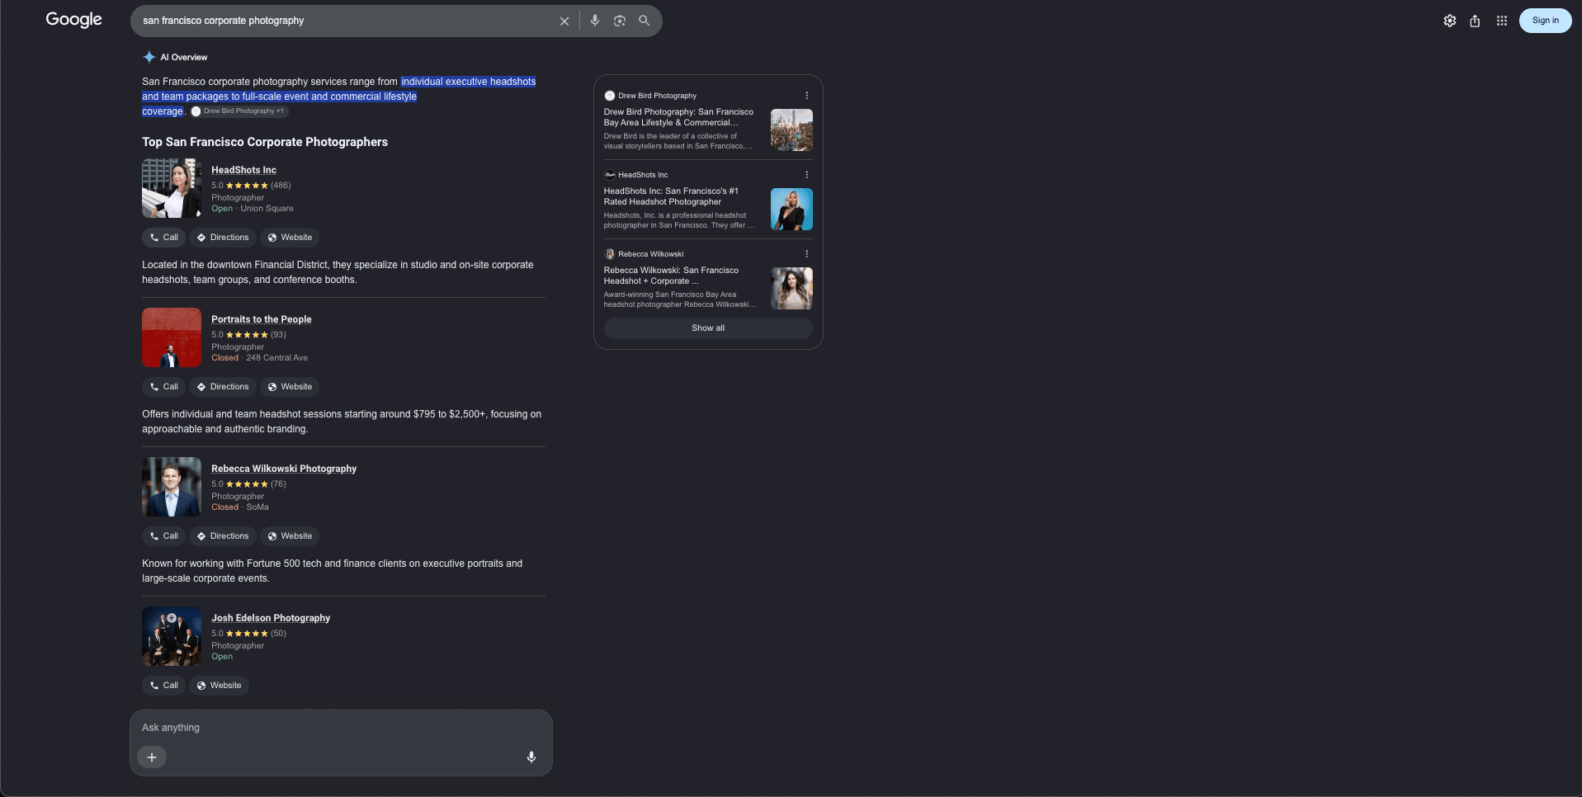Screen dimensions: 1582x797
Task: Expand sources with Show all
Action: point(708,328)
